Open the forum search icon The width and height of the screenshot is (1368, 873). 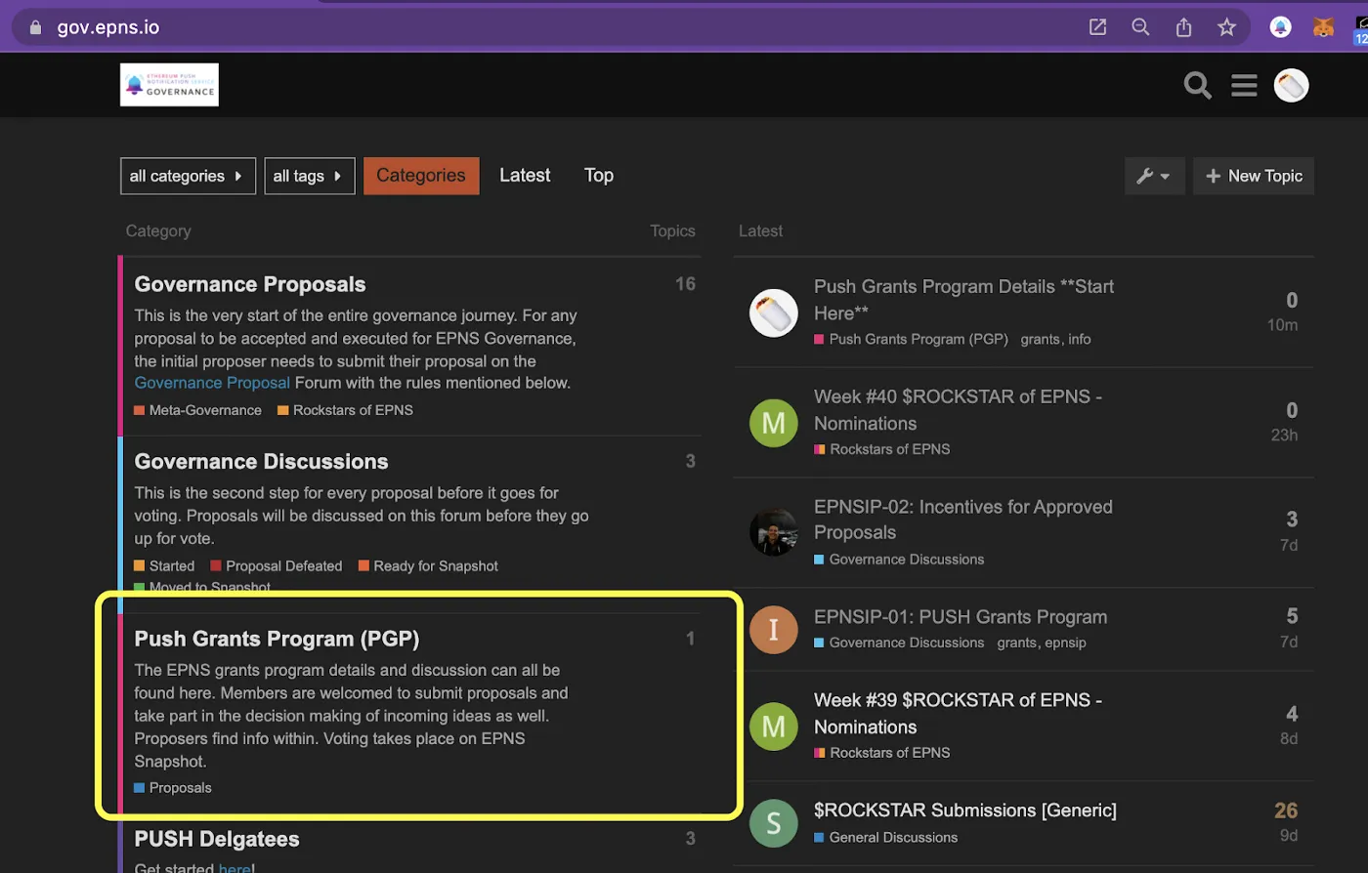[1196, 85]
